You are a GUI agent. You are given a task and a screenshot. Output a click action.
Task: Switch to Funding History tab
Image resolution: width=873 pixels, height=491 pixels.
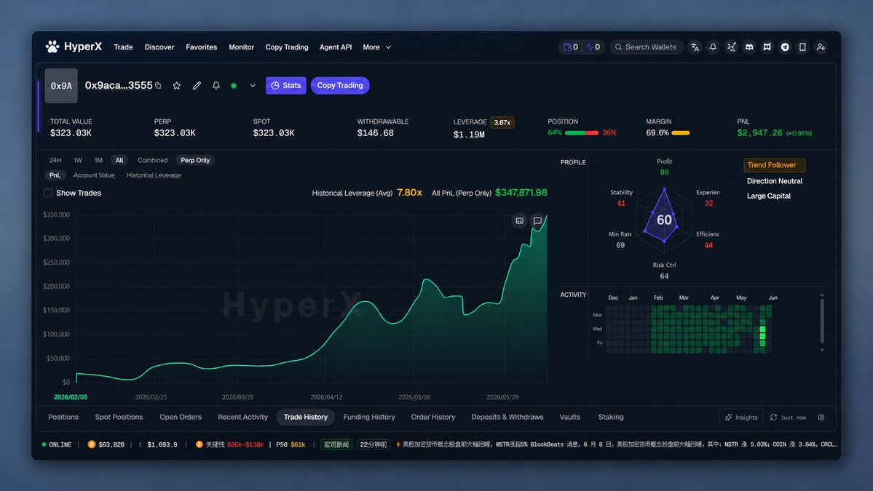(x=369, y=417)
